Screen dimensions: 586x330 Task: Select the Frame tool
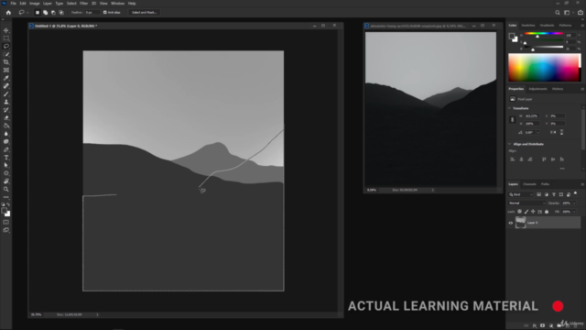[x=6, y=70]
